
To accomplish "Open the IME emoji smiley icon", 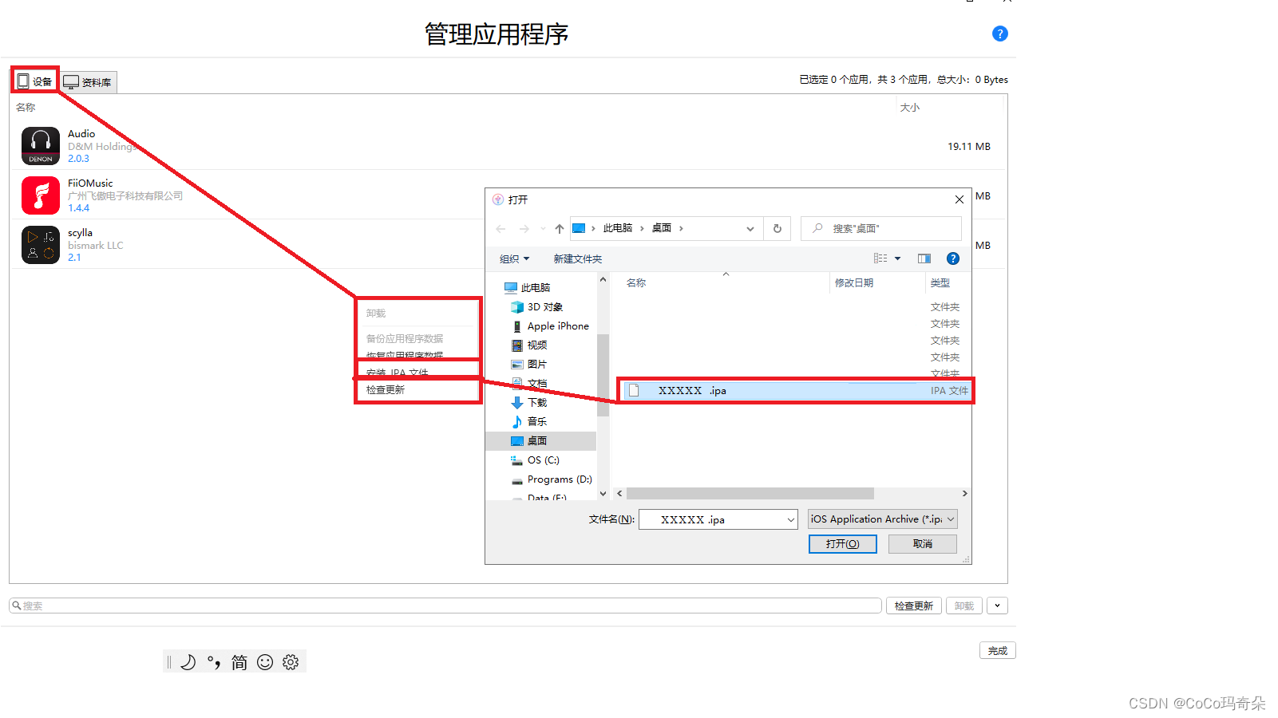I will coord(265,662).
